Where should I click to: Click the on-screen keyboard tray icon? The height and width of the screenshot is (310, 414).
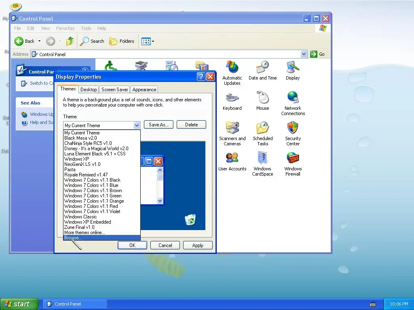pos(372,304)
